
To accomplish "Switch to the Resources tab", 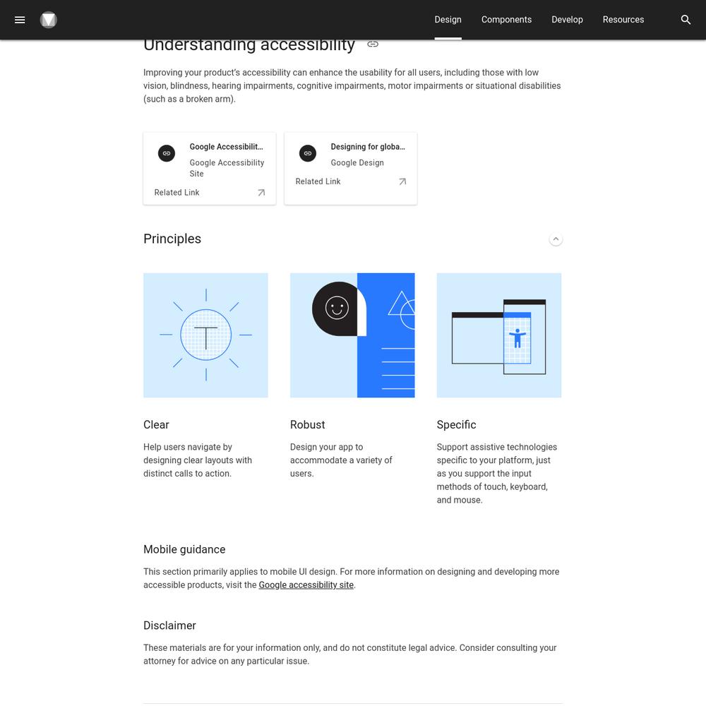I will 623,20.
